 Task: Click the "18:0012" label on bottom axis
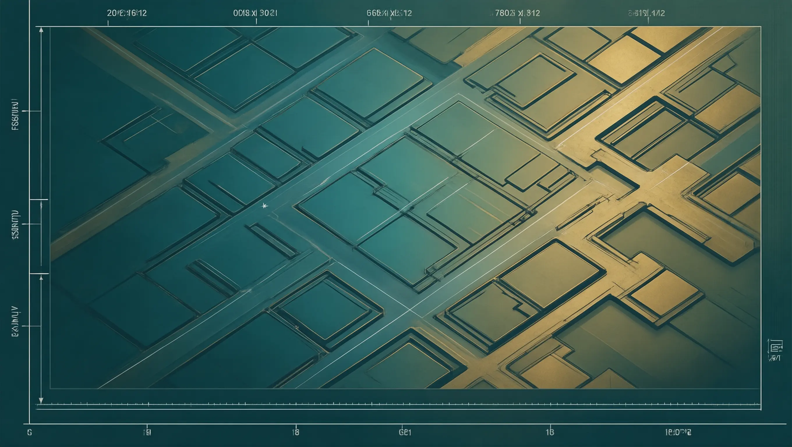pyautogui.click(x=678, y=432)
